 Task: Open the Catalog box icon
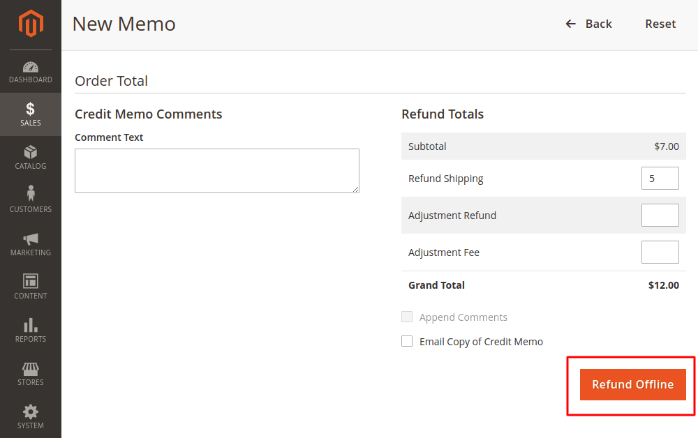[x=30, y=152]
